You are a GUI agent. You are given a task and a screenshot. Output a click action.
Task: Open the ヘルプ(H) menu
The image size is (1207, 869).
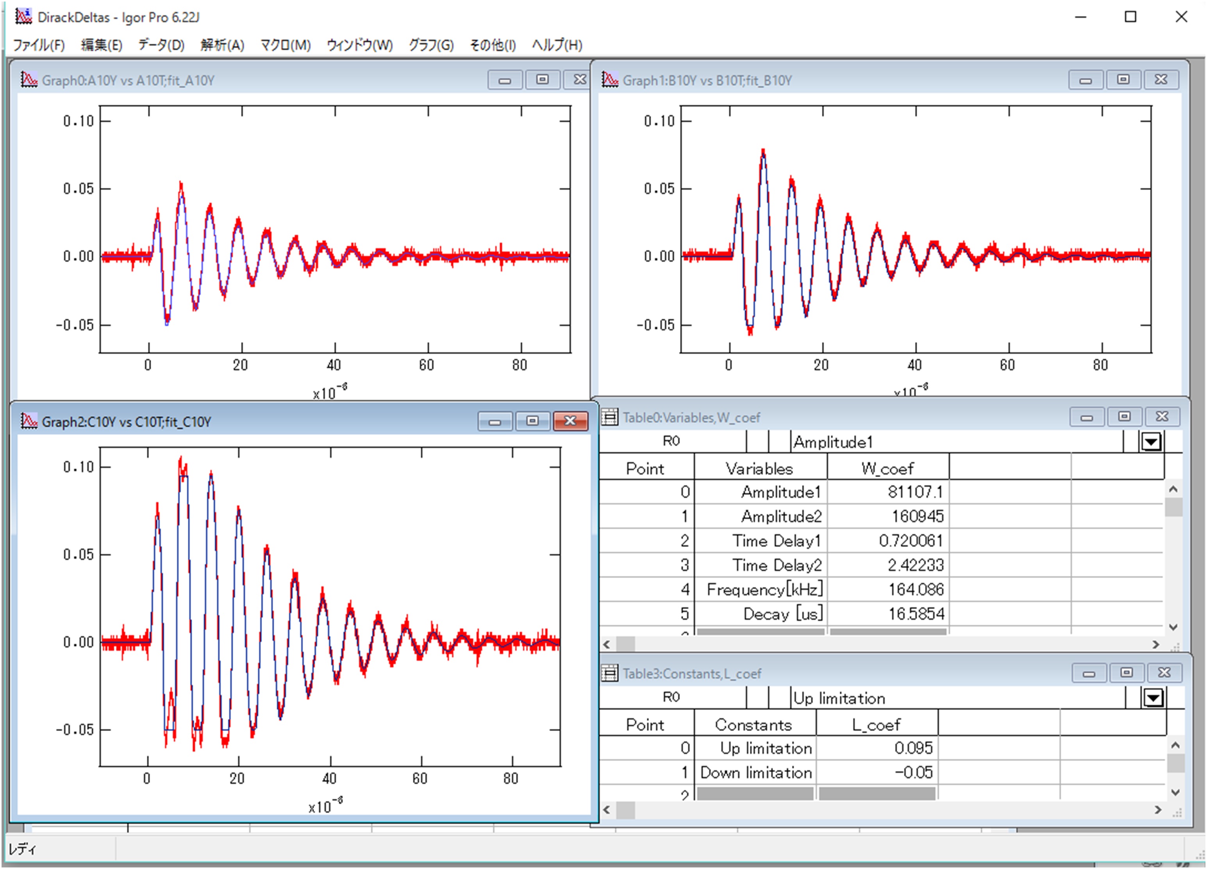click(557, 45)
